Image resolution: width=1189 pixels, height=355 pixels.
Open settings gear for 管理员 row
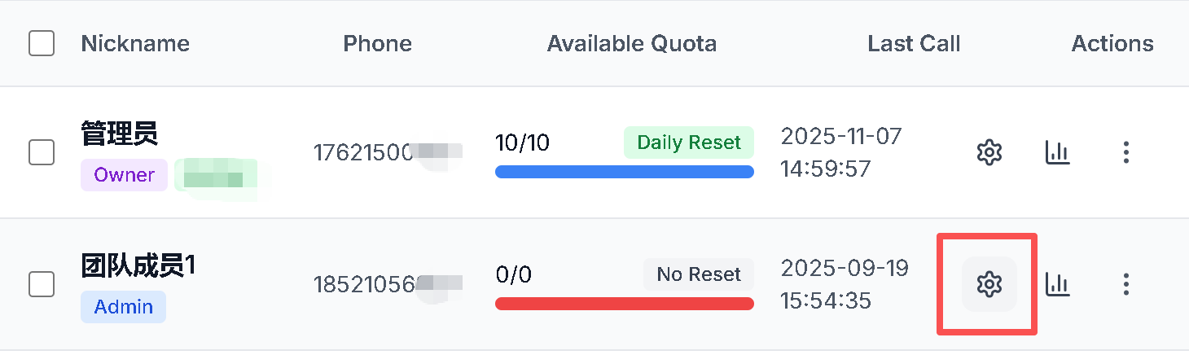[989, 152]
